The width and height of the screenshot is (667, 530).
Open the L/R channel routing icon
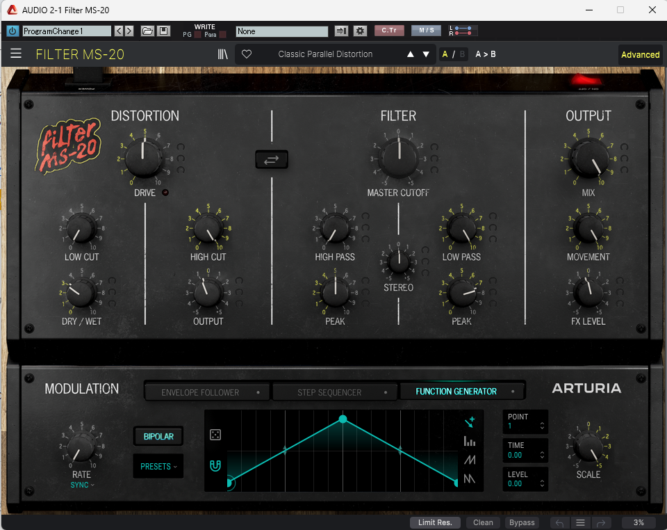coord(463,31)
